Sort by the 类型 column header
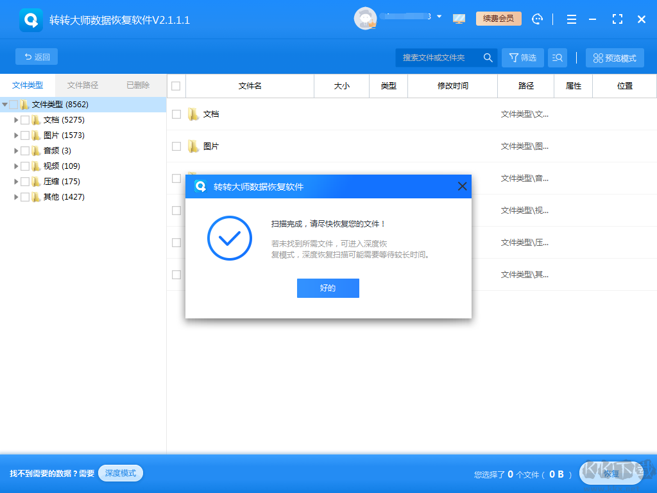The image size is (657, 493). tap(388, 86)
